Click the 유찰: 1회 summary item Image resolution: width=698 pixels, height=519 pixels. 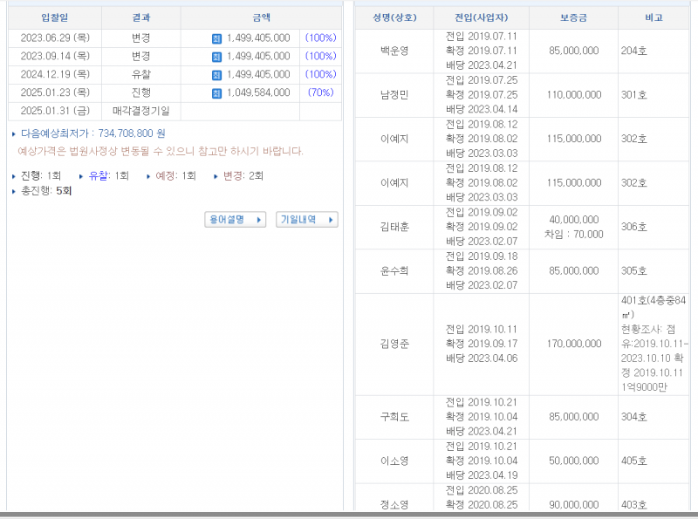108,175
